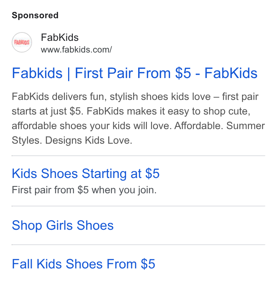Open 'Fall Kids Shoes From $5' sitelink
The height and width of the screenshot is (283, 277).
83,264
